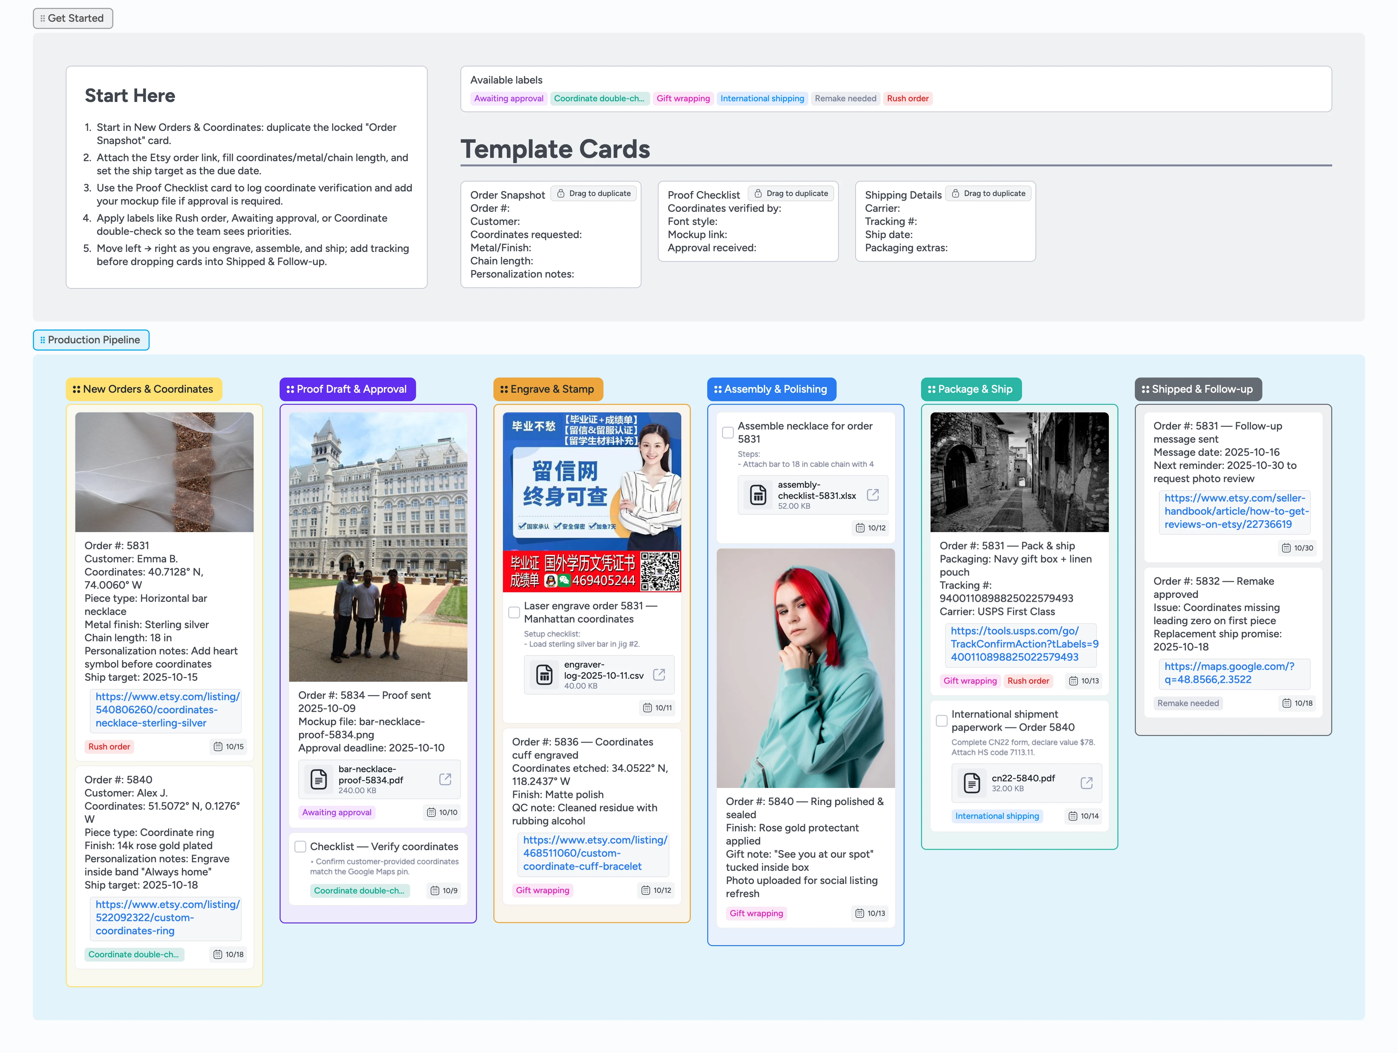Click Drag to duplicate on Shipping Details
Viewport: 1398px width, 1053px height.
coord(988,193)
